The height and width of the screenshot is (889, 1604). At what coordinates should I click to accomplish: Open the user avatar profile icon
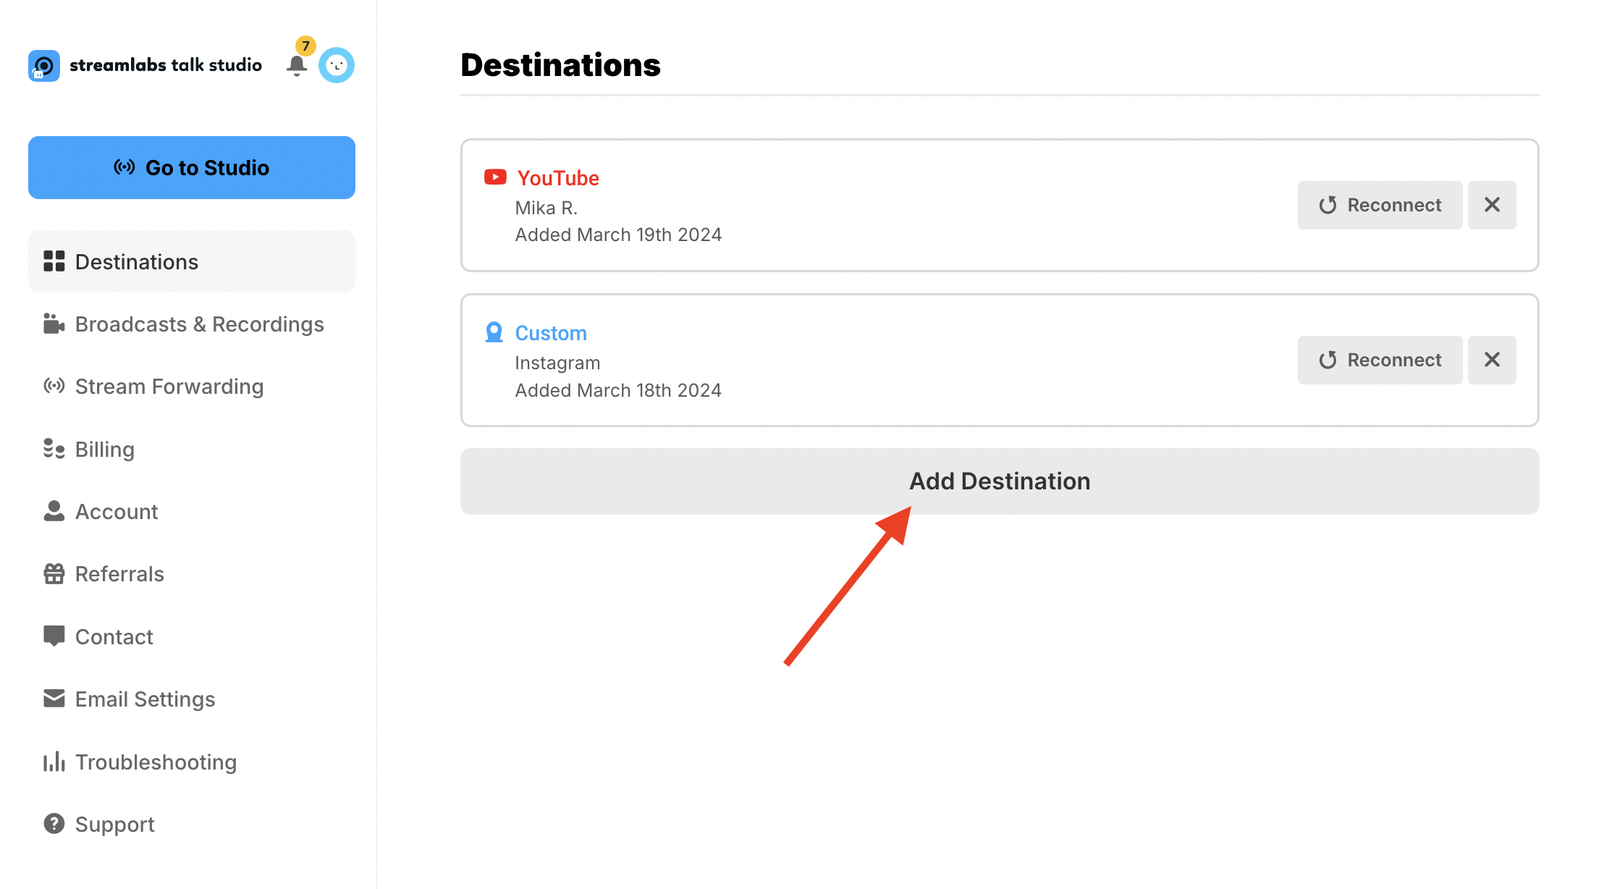(x=337, y=66)
